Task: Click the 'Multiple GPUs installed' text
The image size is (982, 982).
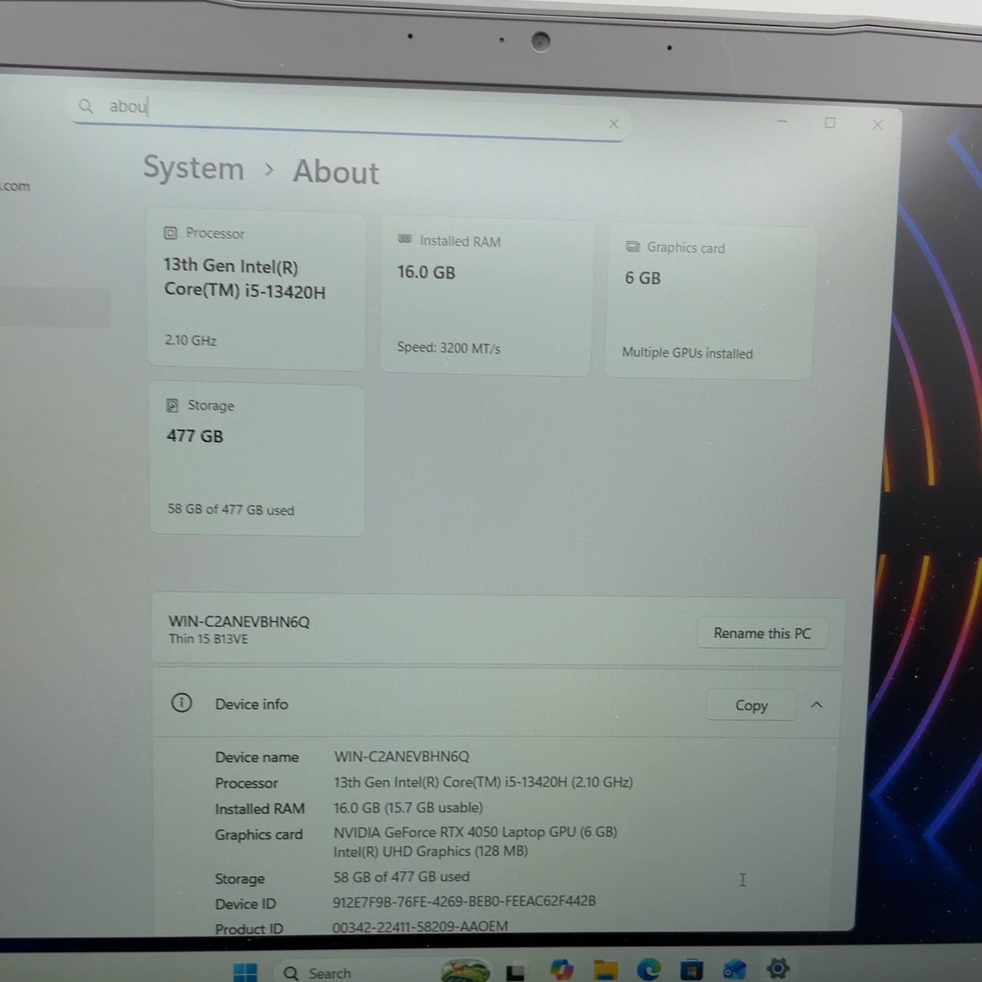Action: point(687,353)
